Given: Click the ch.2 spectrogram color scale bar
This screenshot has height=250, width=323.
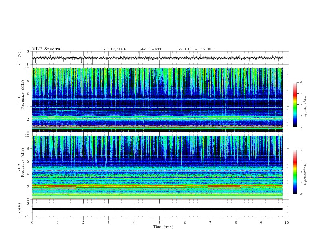Looking at the screenshot, I should point(295,172).
